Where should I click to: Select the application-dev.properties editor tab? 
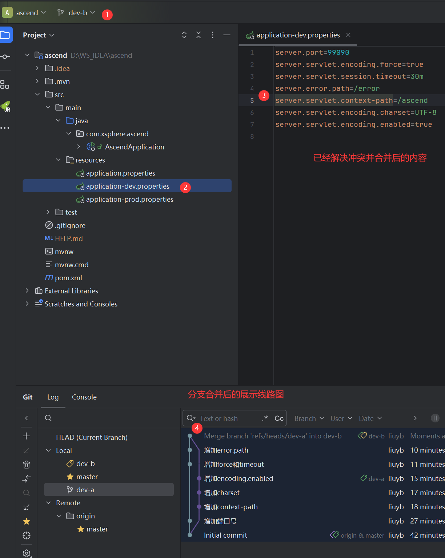coord(298,35)
